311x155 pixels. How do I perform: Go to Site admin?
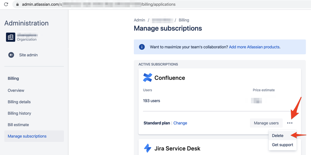click(28, 55)
